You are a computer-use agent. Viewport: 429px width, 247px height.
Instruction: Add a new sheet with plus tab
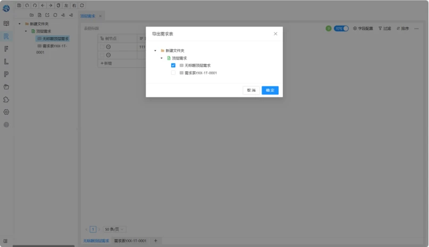click(x=155, y=241)
